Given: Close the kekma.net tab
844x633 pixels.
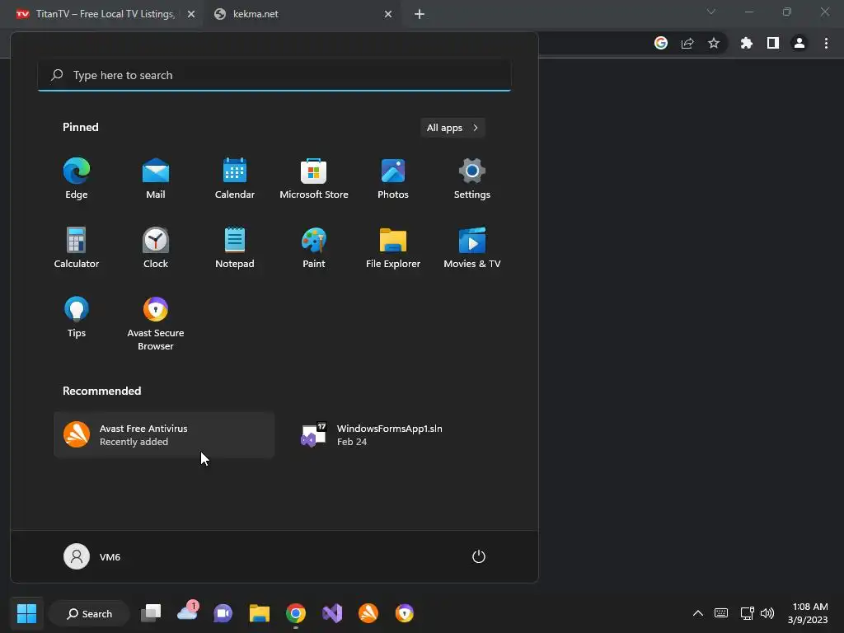Looking at the screenshot, I should [x=388, y=14].
